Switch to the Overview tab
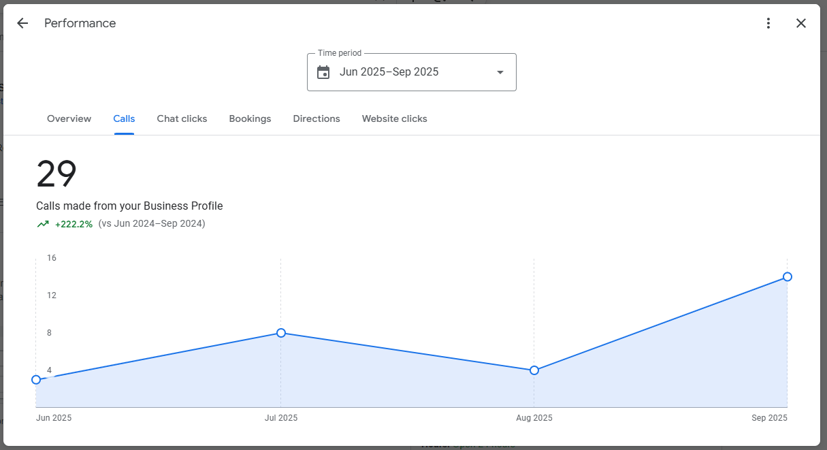 pos(69,118)
